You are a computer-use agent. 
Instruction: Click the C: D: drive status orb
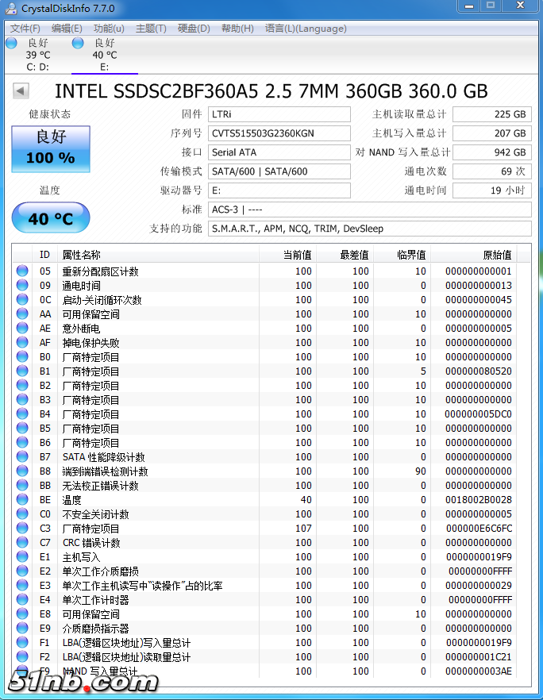click(11, 43)
